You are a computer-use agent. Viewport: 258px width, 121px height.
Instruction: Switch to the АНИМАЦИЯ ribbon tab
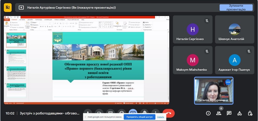pyautogui.click(x=48, y=20)
